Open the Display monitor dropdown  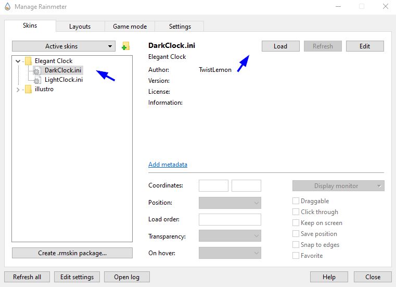(x=338, y=186)
